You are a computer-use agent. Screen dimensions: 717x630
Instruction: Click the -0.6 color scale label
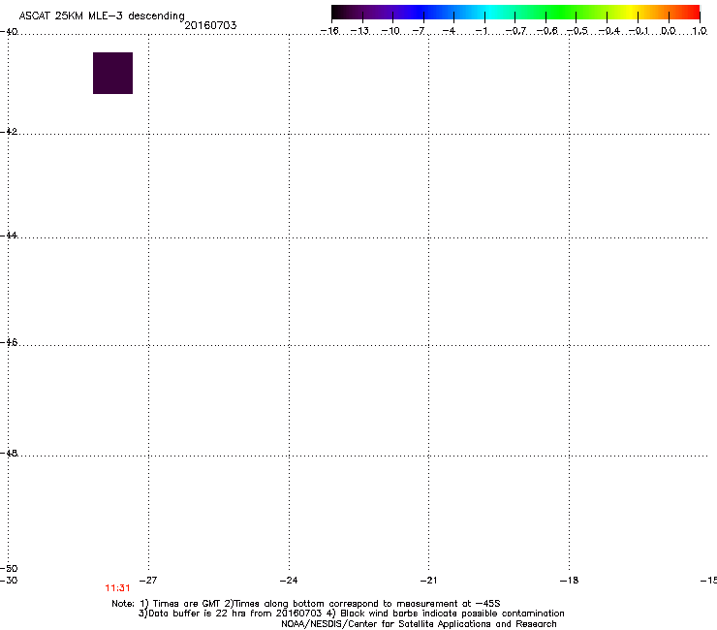pos(546,31)
